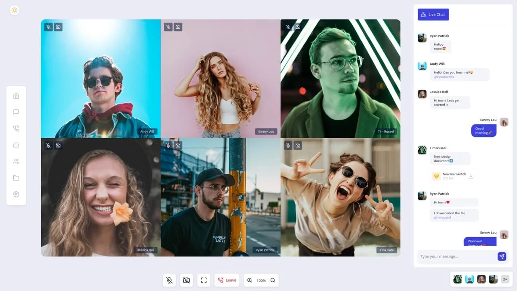Send the chat message
The height and width of the screenshot is (291, 517).
click(502, 256)
